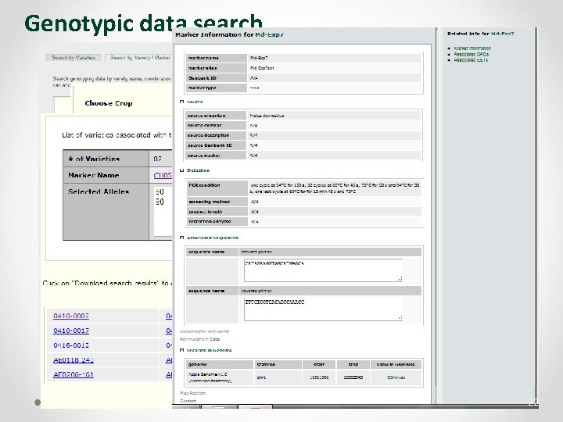Screen dimensions: 563x422
Task: Collapse the Location in Genome section
Action: pos(182,352)
